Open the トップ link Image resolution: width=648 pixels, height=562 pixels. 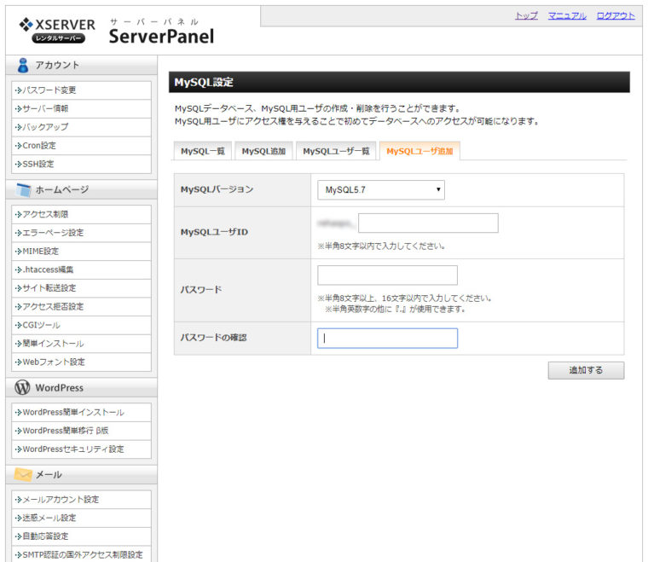[526, 15]
